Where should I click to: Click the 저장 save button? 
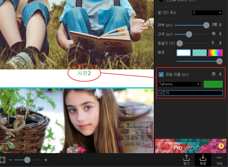pos(203,160)
